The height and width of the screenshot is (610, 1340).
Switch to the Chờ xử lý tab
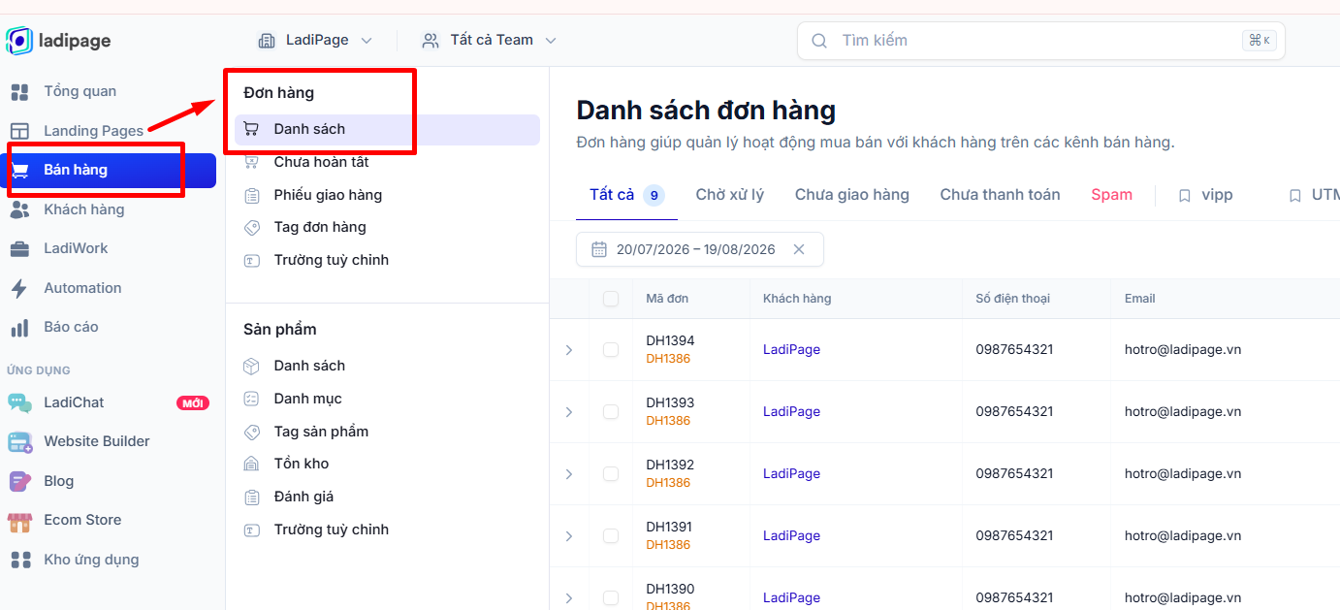(730, 195)
